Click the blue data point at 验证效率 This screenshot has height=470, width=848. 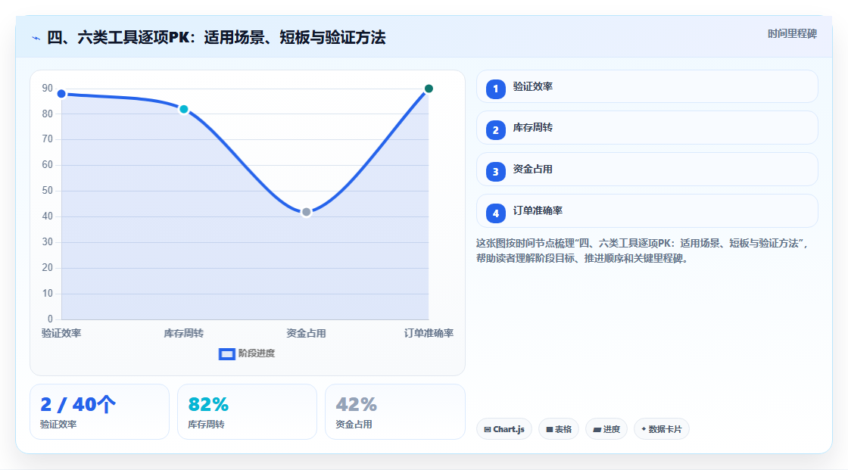click(61, 94)
